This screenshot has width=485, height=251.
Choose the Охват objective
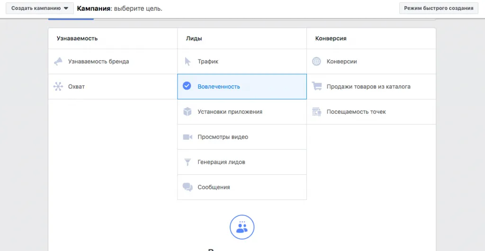click(113, 87)
